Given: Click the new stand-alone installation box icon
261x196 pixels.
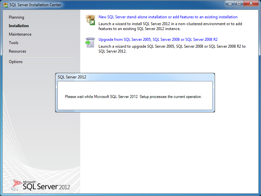Looking at the screenshot, I should 90,20.
